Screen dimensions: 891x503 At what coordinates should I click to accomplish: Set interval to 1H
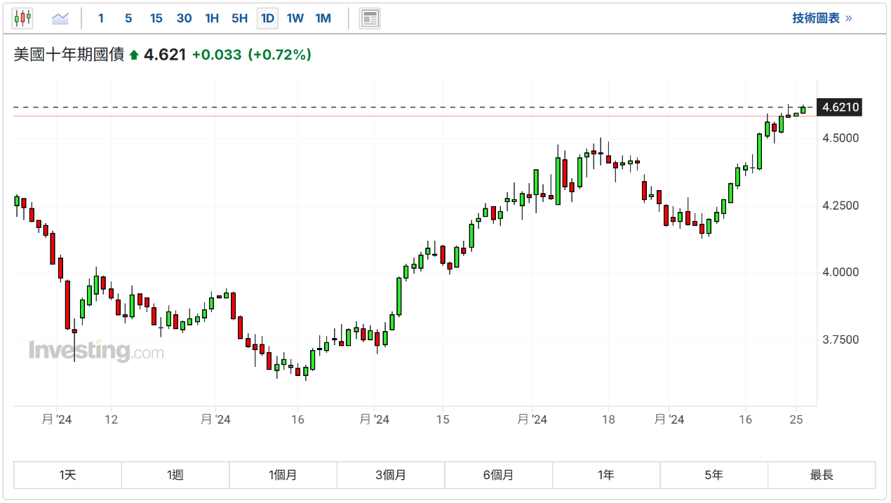(x=212, y=18)
